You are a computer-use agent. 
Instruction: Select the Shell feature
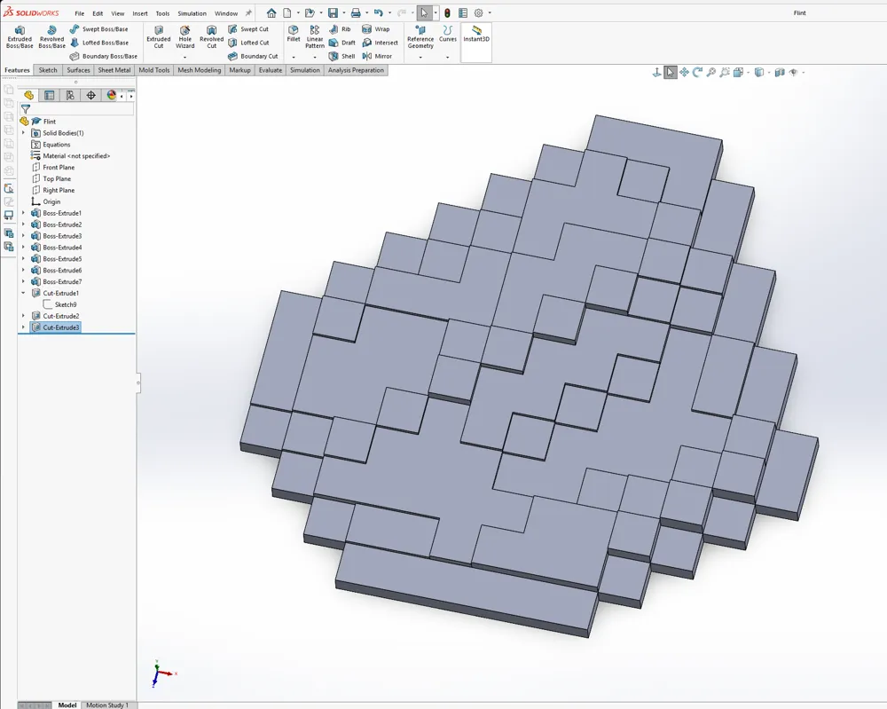pyautogui.click(x=341, y=56)
